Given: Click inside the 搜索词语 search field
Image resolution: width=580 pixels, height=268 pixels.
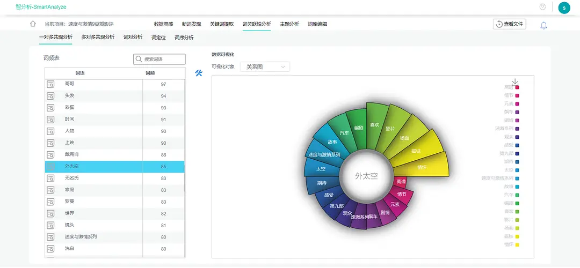Looking at the screenshot, I should [160, 59].
